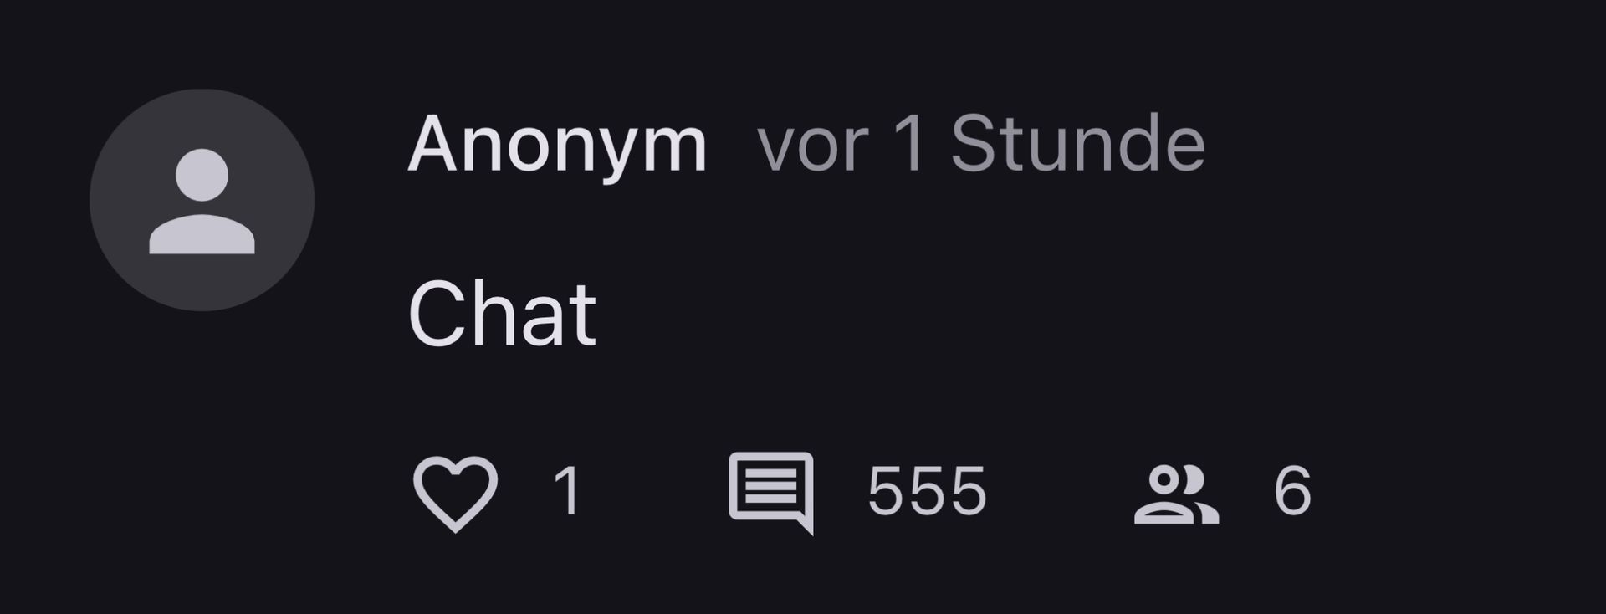Viewport: 1606px width, 614px height.
Task: Click the like count showing 1
Action: click(x=568, y=491)
